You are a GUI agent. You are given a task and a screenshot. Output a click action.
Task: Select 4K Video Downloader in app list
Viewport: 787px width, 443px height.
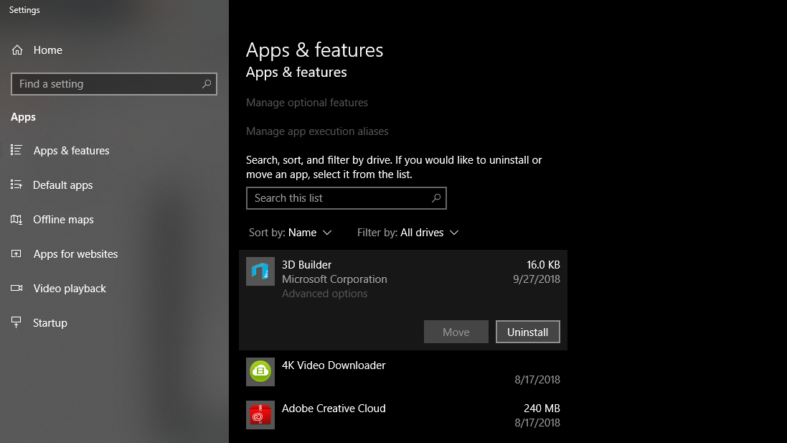(x=403, y=372)
